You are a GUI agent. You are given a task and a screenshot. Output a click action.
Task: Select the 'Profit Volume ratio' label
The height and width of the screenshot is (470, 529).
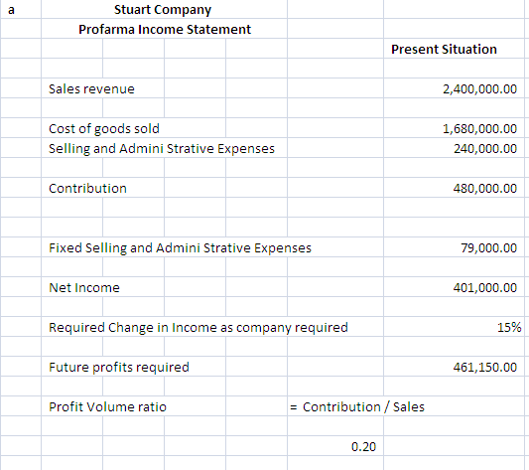coord(107,406)
